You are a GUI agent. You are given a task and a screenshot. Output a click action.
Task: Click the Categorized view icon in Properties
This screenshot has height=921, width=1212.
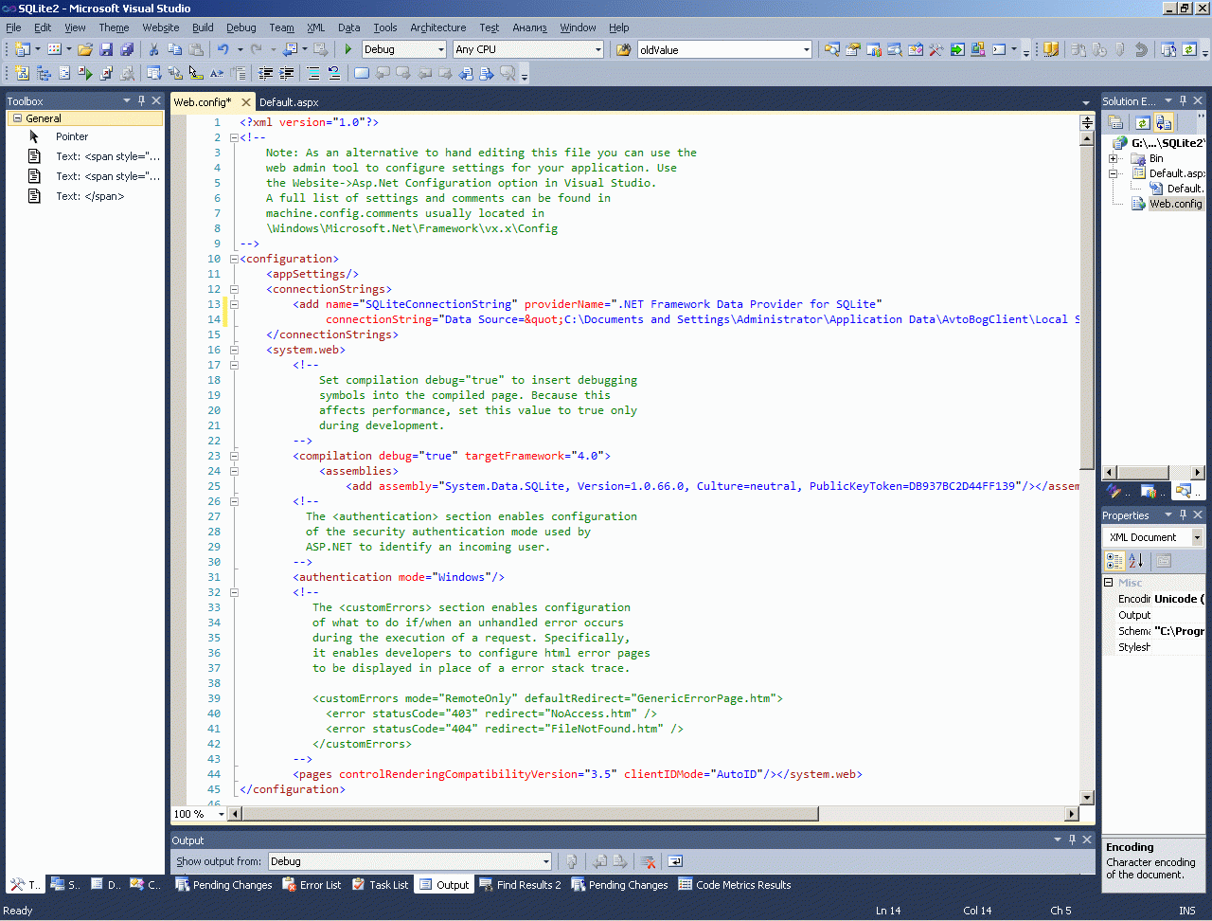[1115, 561]
